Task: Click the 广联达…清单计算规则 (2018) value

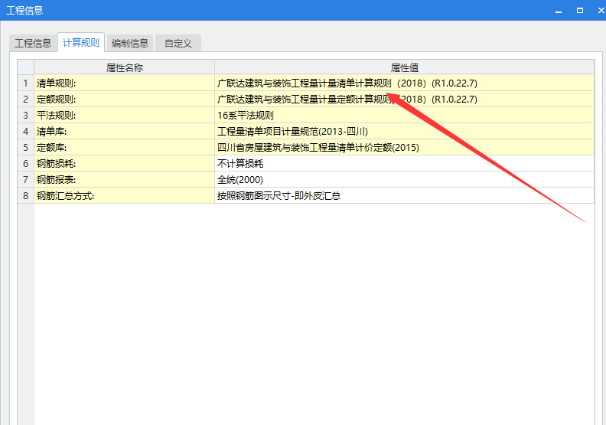Action: click(x=404, y=83)
